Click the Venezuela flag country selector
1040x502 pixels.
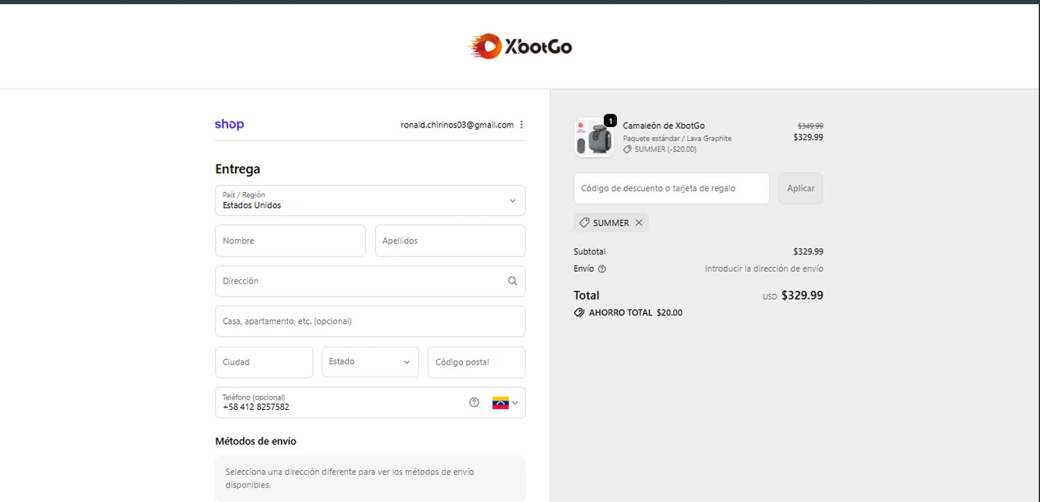coord(505,403)
